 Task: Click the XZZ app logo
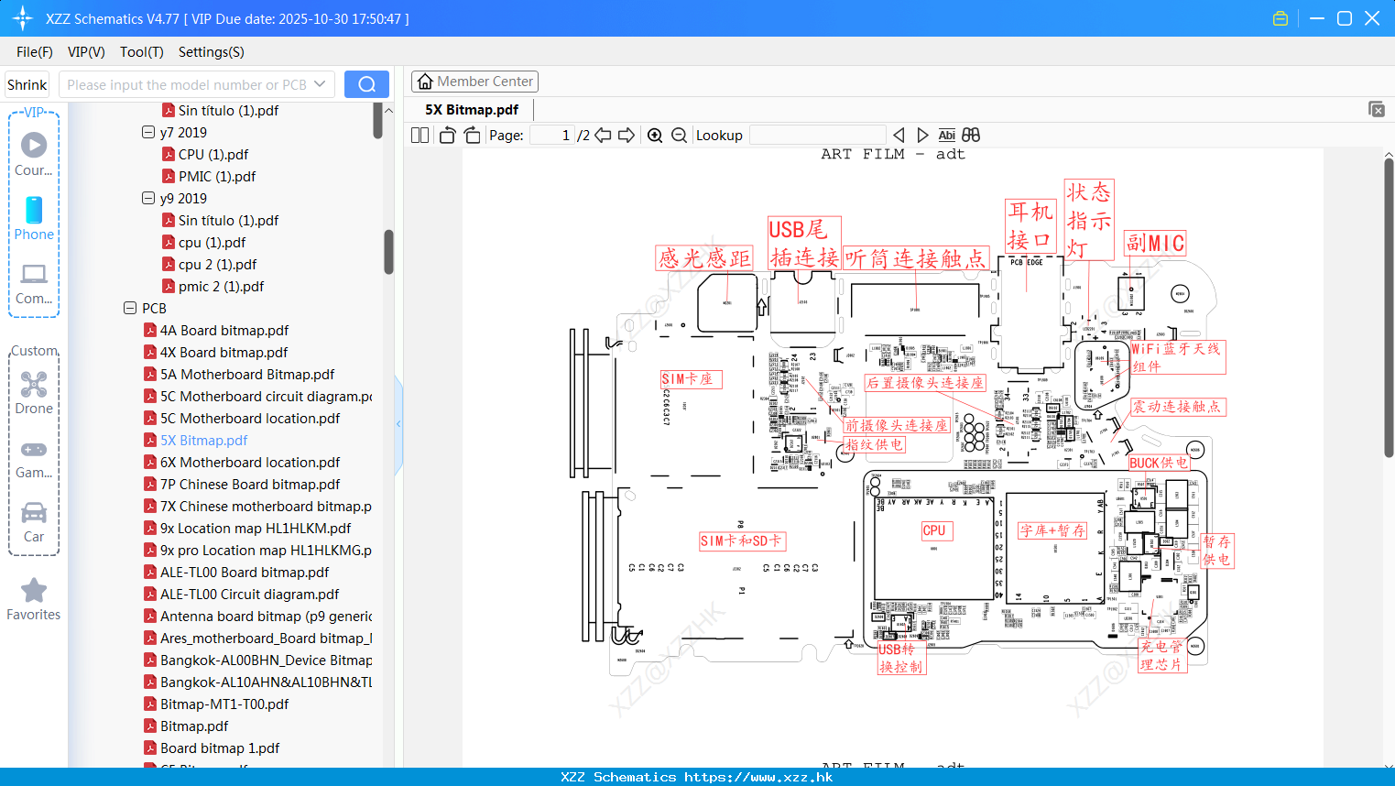[22, 18]
